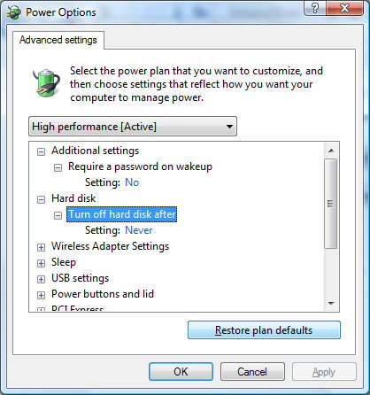This screenshot has width=370, height=395.
Task: Select the Advanced settings tab
Action: click(x=58, y=40)
